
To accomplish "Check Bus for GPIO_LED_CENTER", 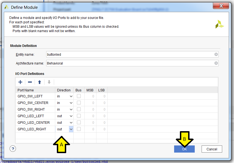I will click(79, 122).
